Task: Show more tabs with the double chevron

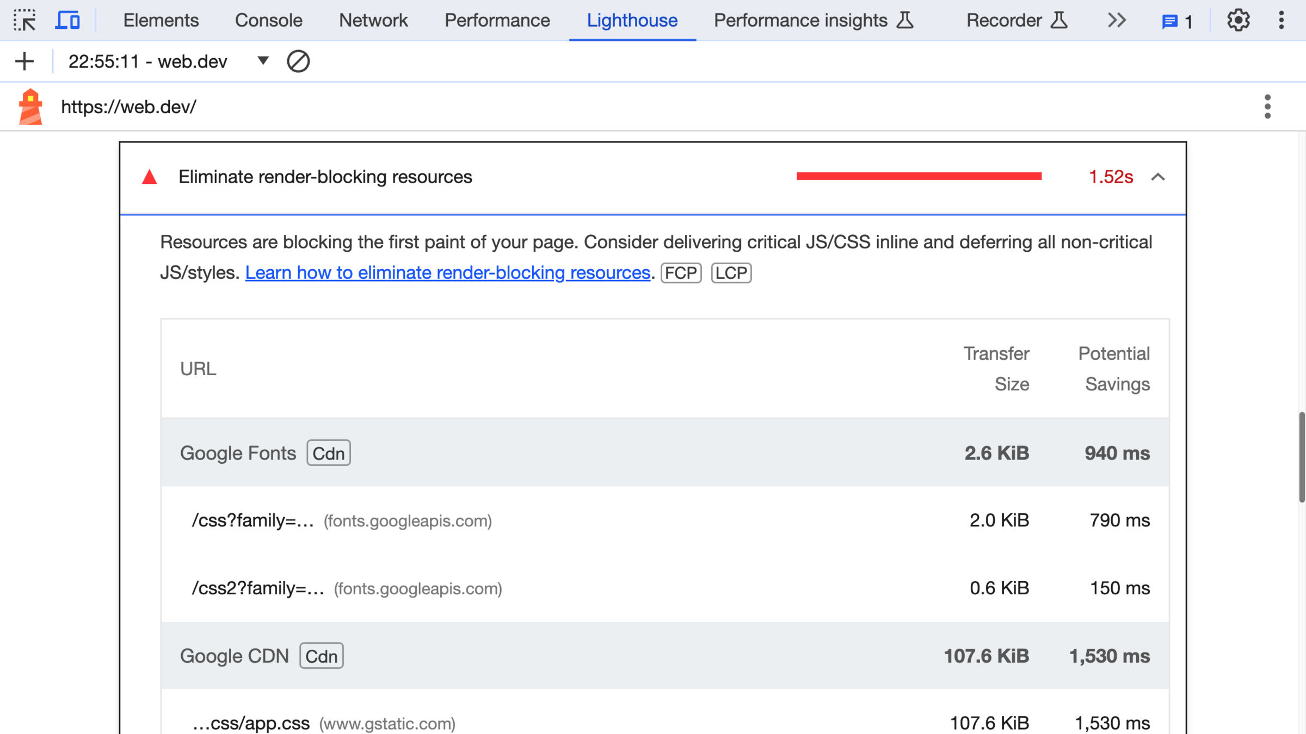Action: point(1117,21)
